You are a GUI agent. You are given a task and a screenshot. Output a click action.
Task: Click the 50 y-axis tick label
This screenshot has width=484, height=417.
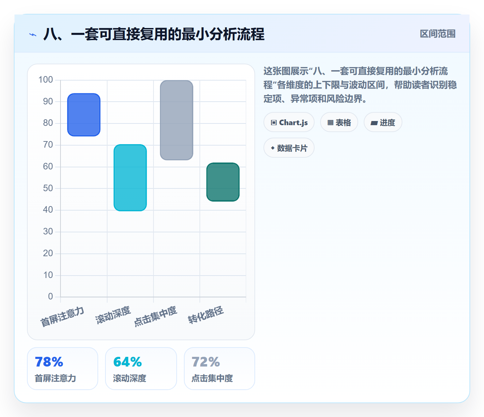48,188
